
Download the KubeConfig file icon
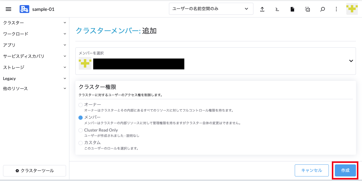tap(292, 9)
